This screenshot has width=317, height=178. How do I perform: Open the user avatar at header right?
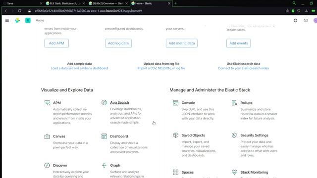316,20
